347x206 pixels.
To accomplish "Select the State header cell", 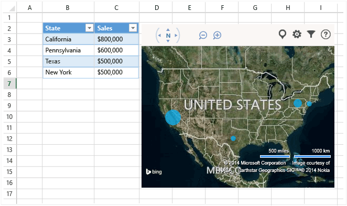I will pyautogui.click(x=68, y=28).
